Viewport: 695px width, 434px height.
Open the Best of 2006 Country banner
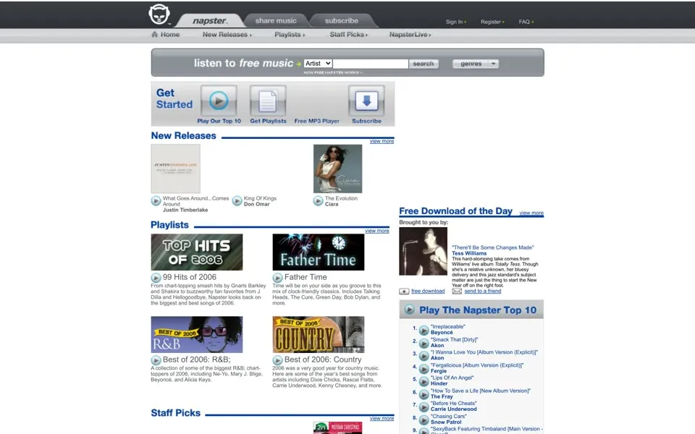[319, 334]
